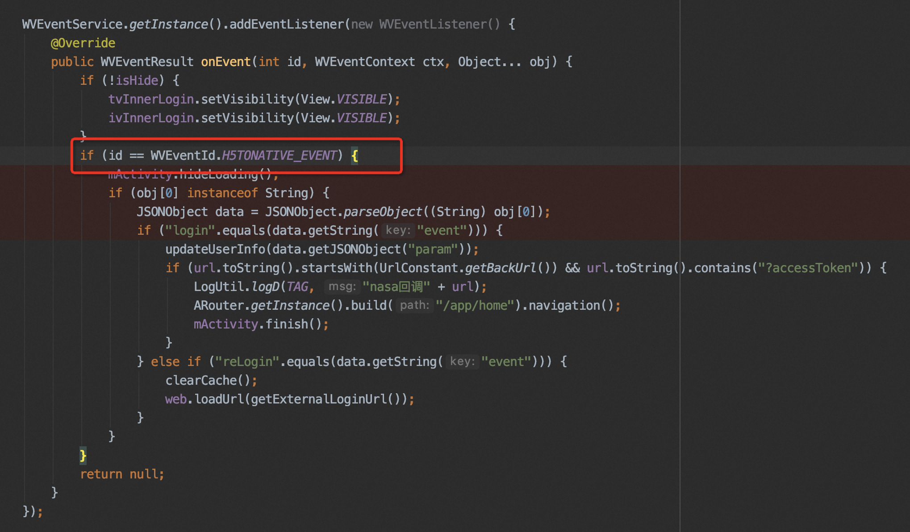
Task: Click the clearCache() call
Action: point(211,380)
